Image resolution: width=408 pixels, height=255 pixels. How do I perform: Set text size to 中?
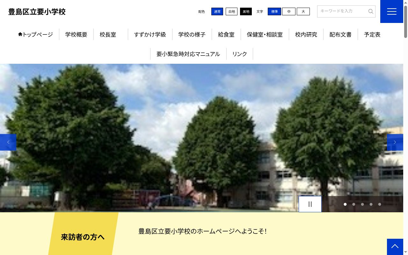pyautogui.click(x=289, y=11)
